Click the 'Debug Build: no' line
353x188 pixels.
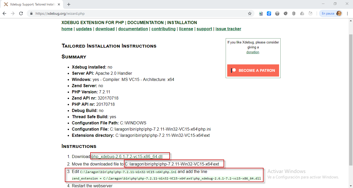88,111
